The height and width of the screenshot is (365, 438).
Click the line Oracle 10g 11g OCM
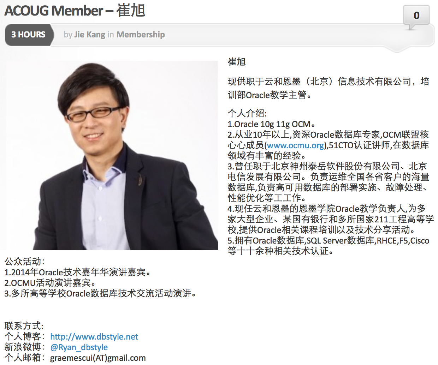pos(271,124)
